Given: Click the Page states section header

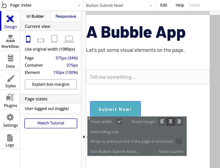Looking at the screenshot, I should [51, 99].
